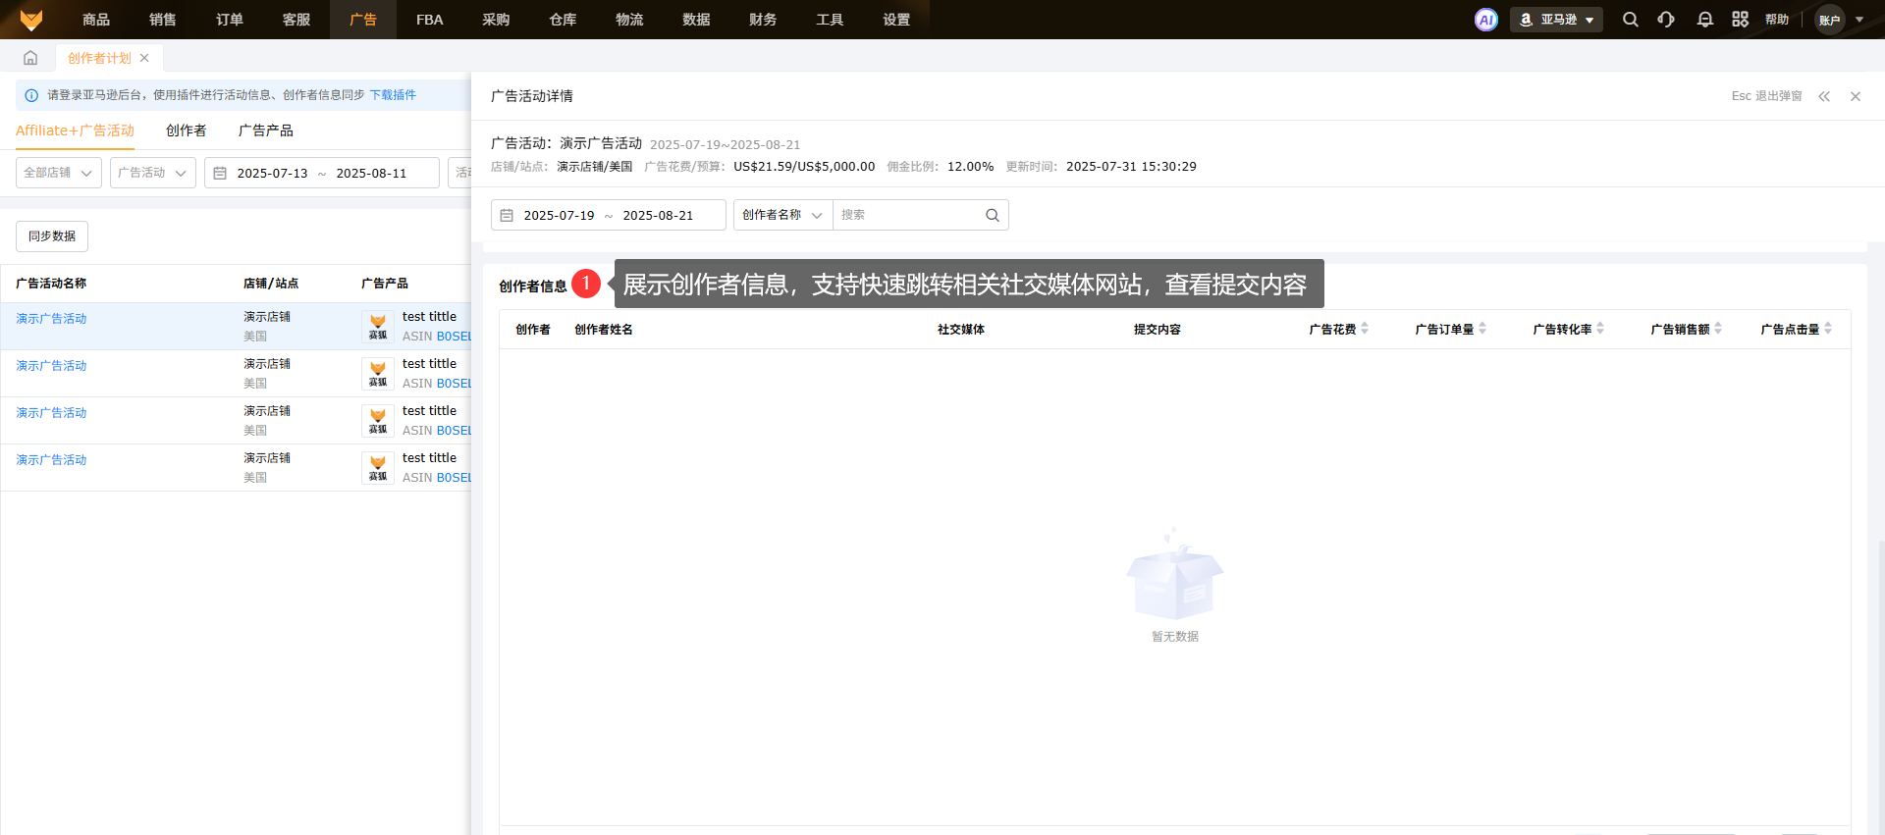Open the AI assistant icon
The image size is (1885, 835).
(x=1486, y=20)
